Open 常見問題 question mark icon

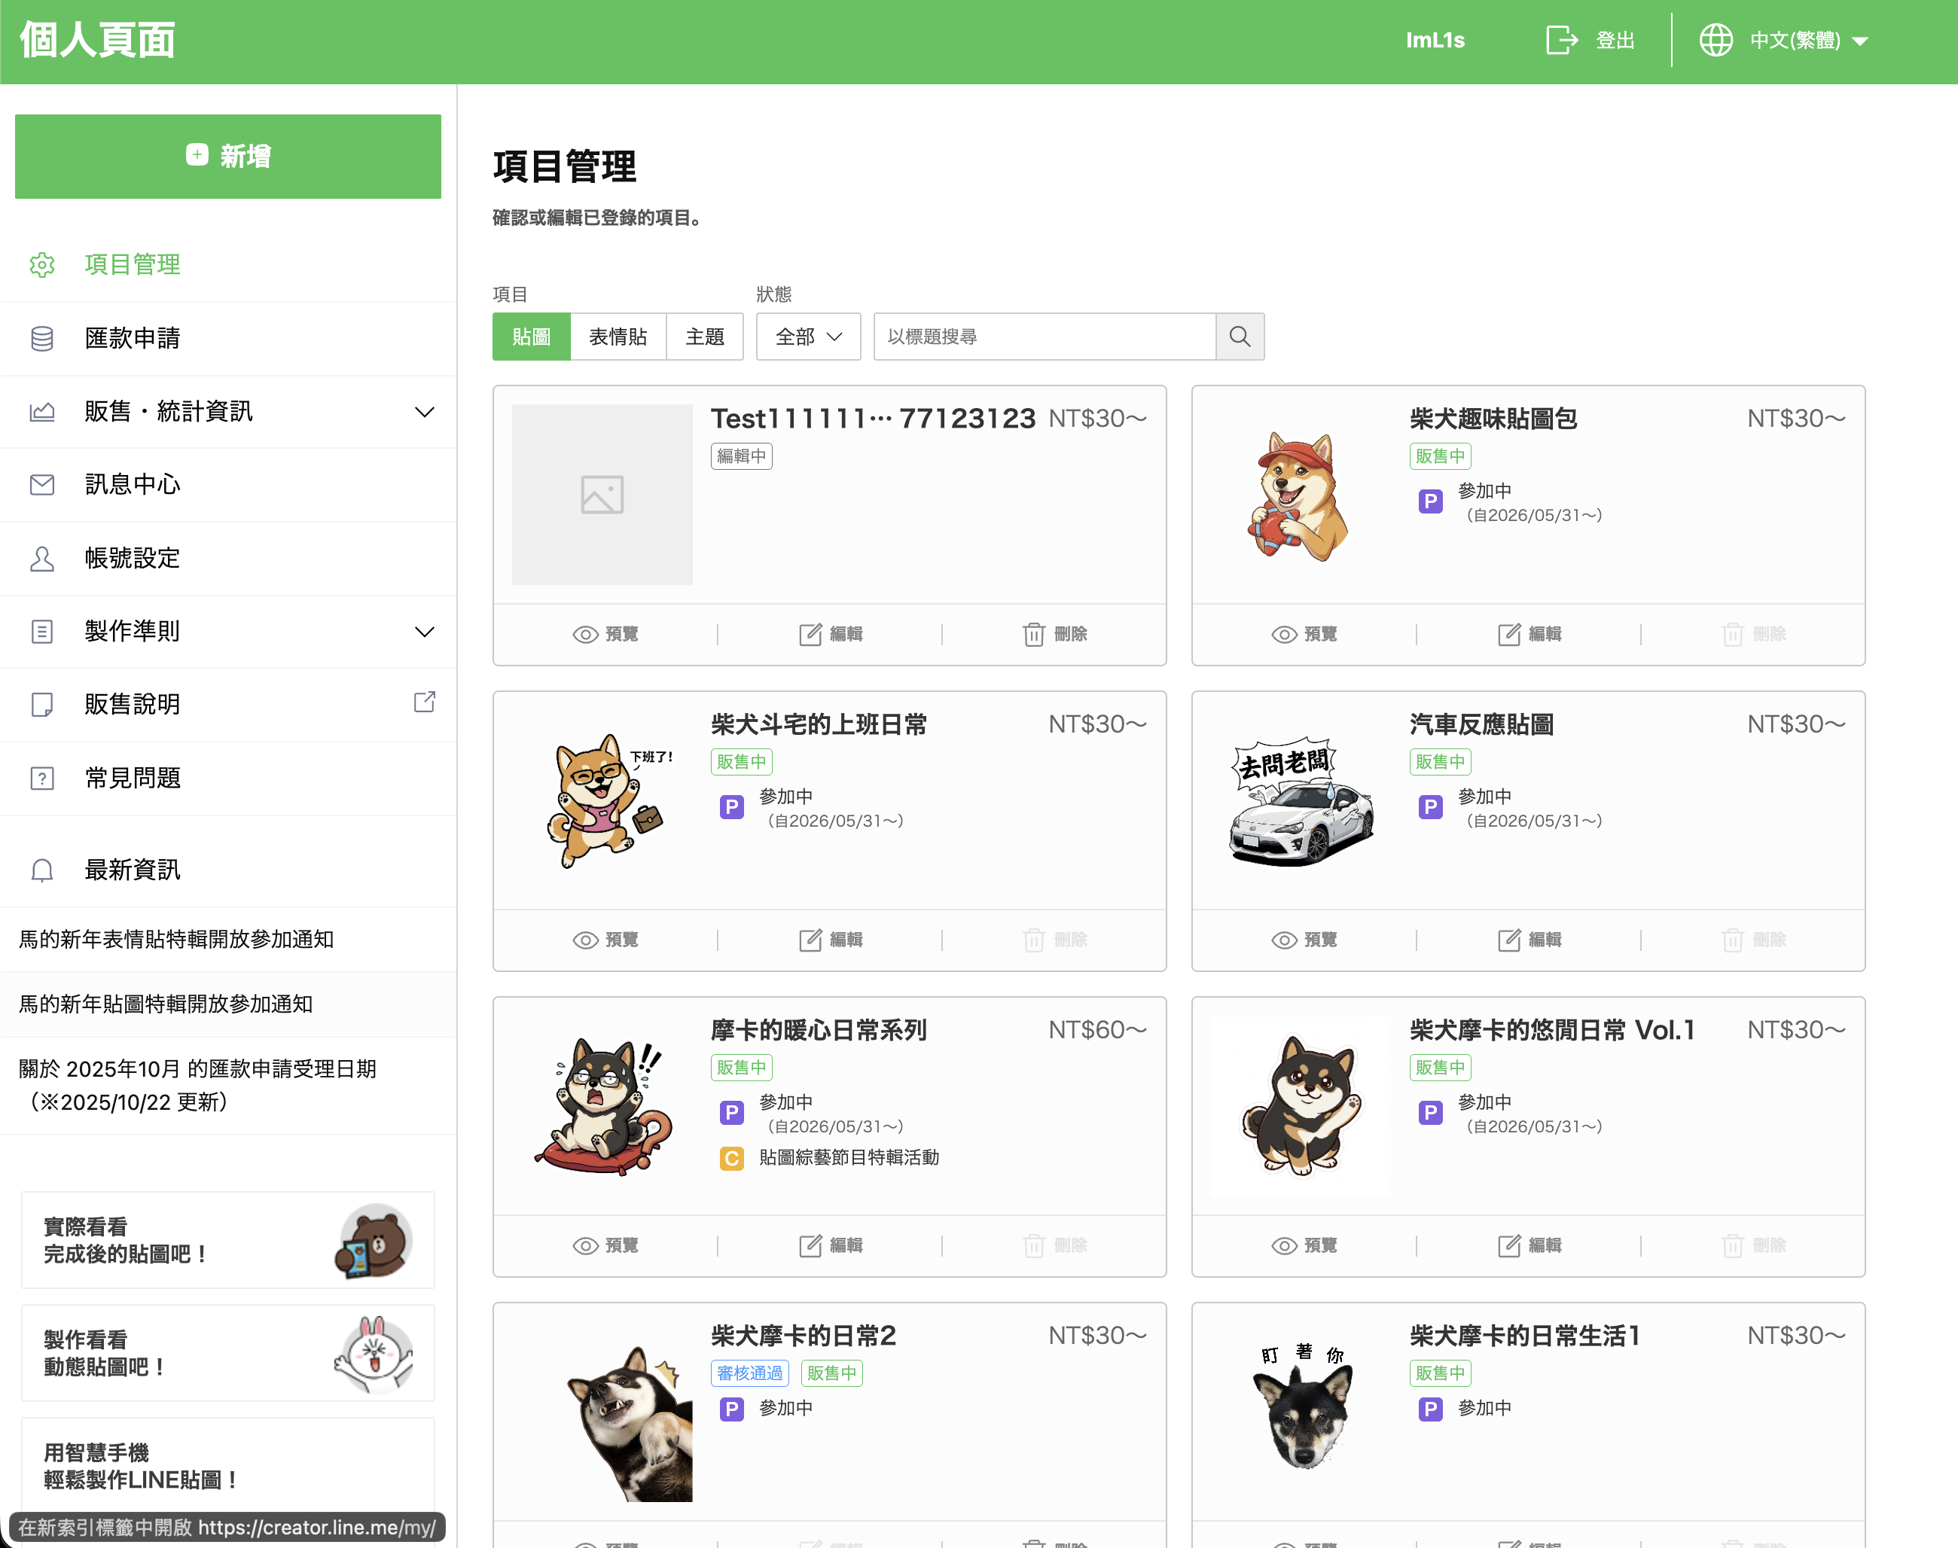41,778
